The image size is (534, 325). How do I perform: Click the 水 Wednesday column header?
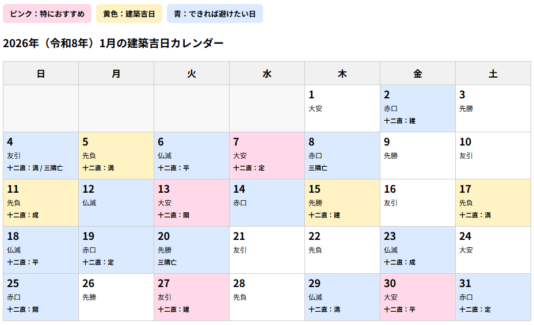tap(267, 73)
